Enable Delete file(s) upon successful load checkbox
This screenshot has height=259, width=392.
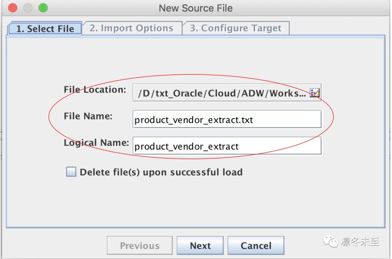coord(71,172)
